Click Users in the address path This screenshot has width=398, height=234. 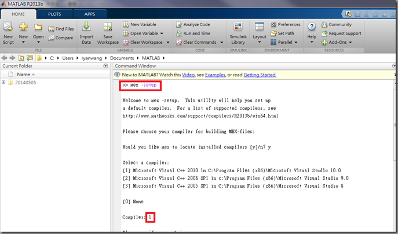coord(68,58)
